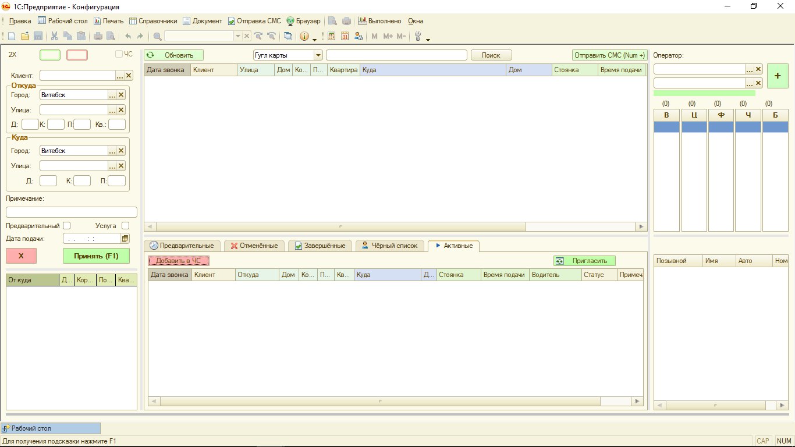Switch to the Предварительные tab
795x447 pixels.
coord(182,246)
